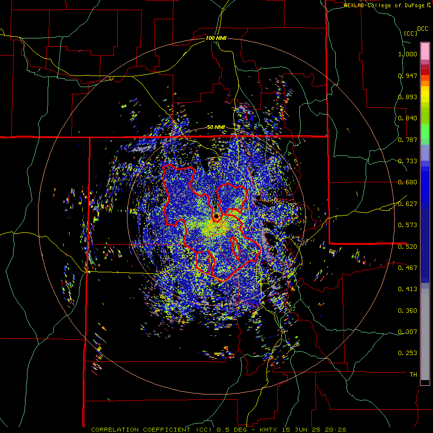This screenshot has width=433, height=433.
Task: Pick the pink segment of the color bar
Action: pyautogui.click(x=425, y=51)
